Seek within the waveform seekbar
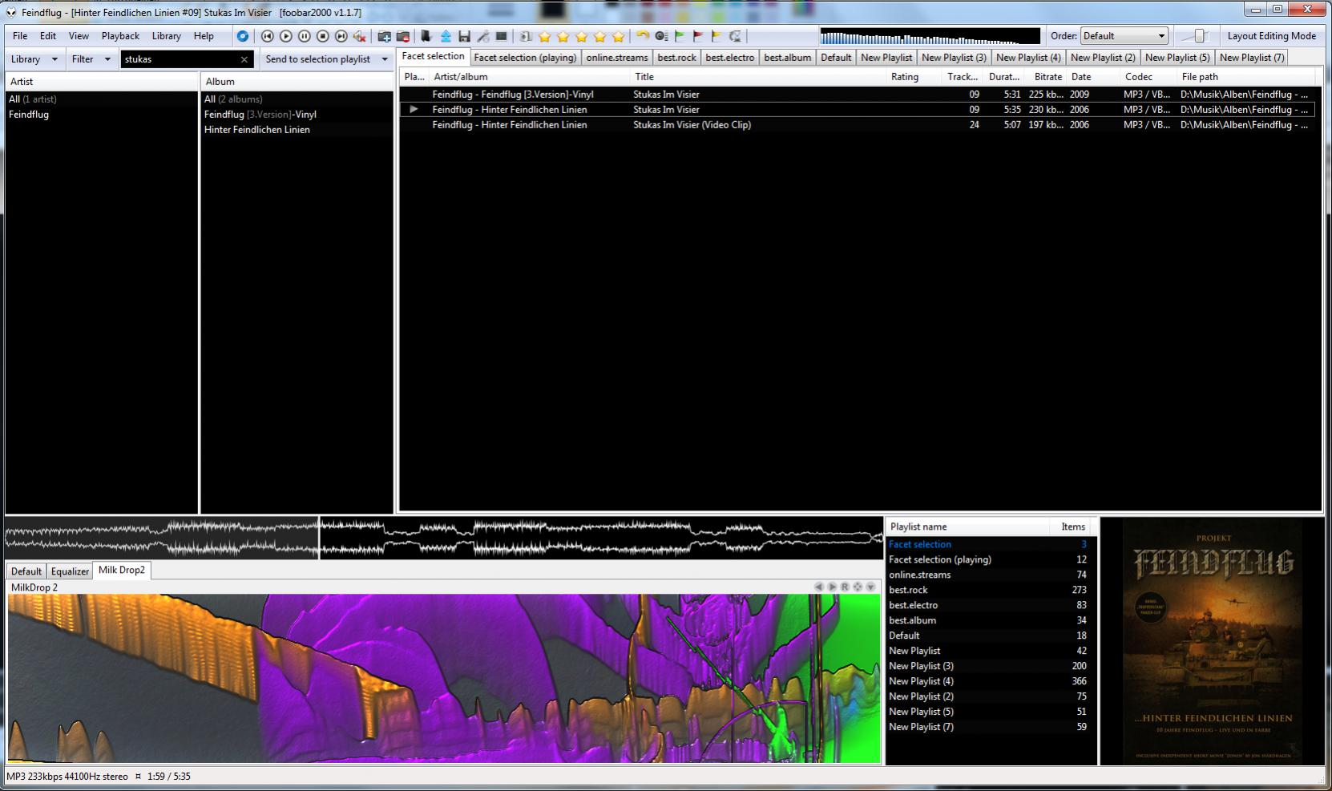 [x=444, y=538]
